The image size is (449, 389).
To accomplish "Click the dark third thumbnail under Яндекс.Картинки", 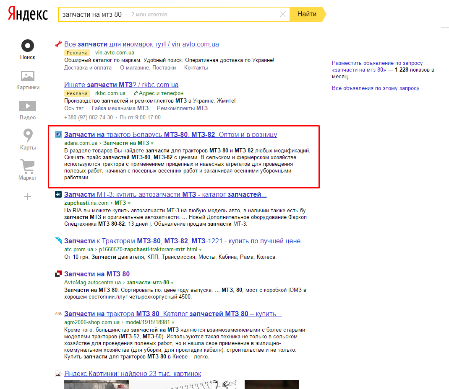I will coord(272,384).
